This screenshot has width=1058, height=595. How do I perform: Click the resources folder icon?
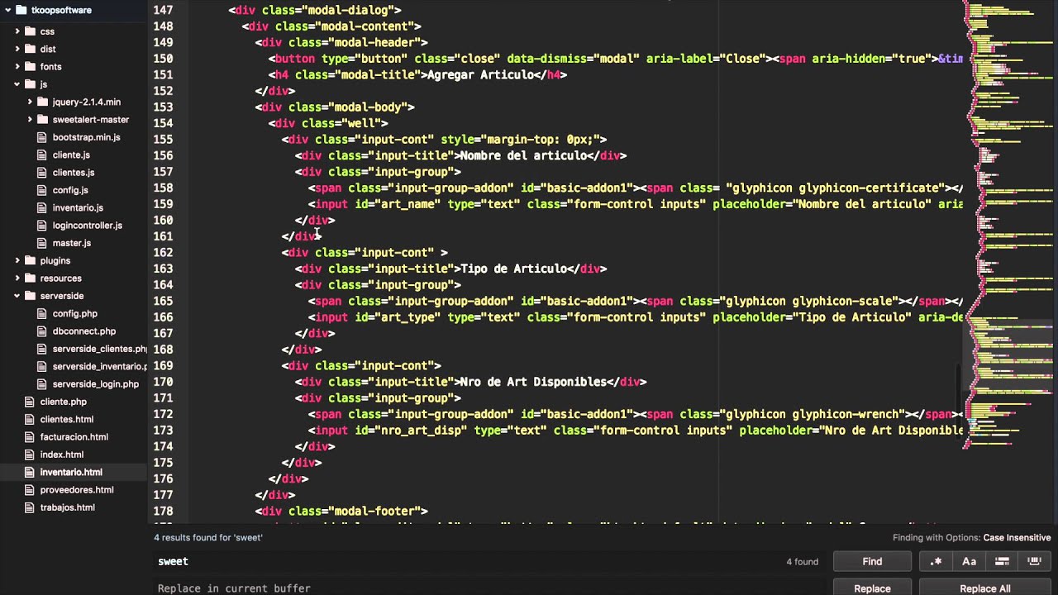(31, 278)
